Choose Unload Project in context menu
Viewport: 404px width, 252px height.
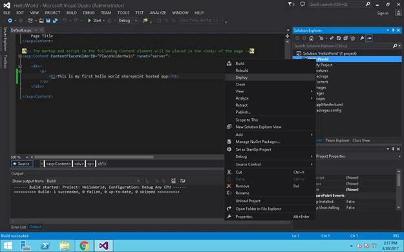tap(270, 201)
